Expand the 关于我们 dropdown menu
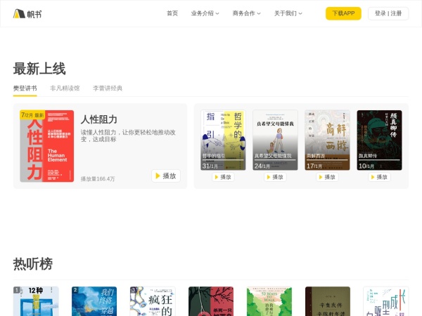Screen dimensions: 422x316 pos(288,13)
